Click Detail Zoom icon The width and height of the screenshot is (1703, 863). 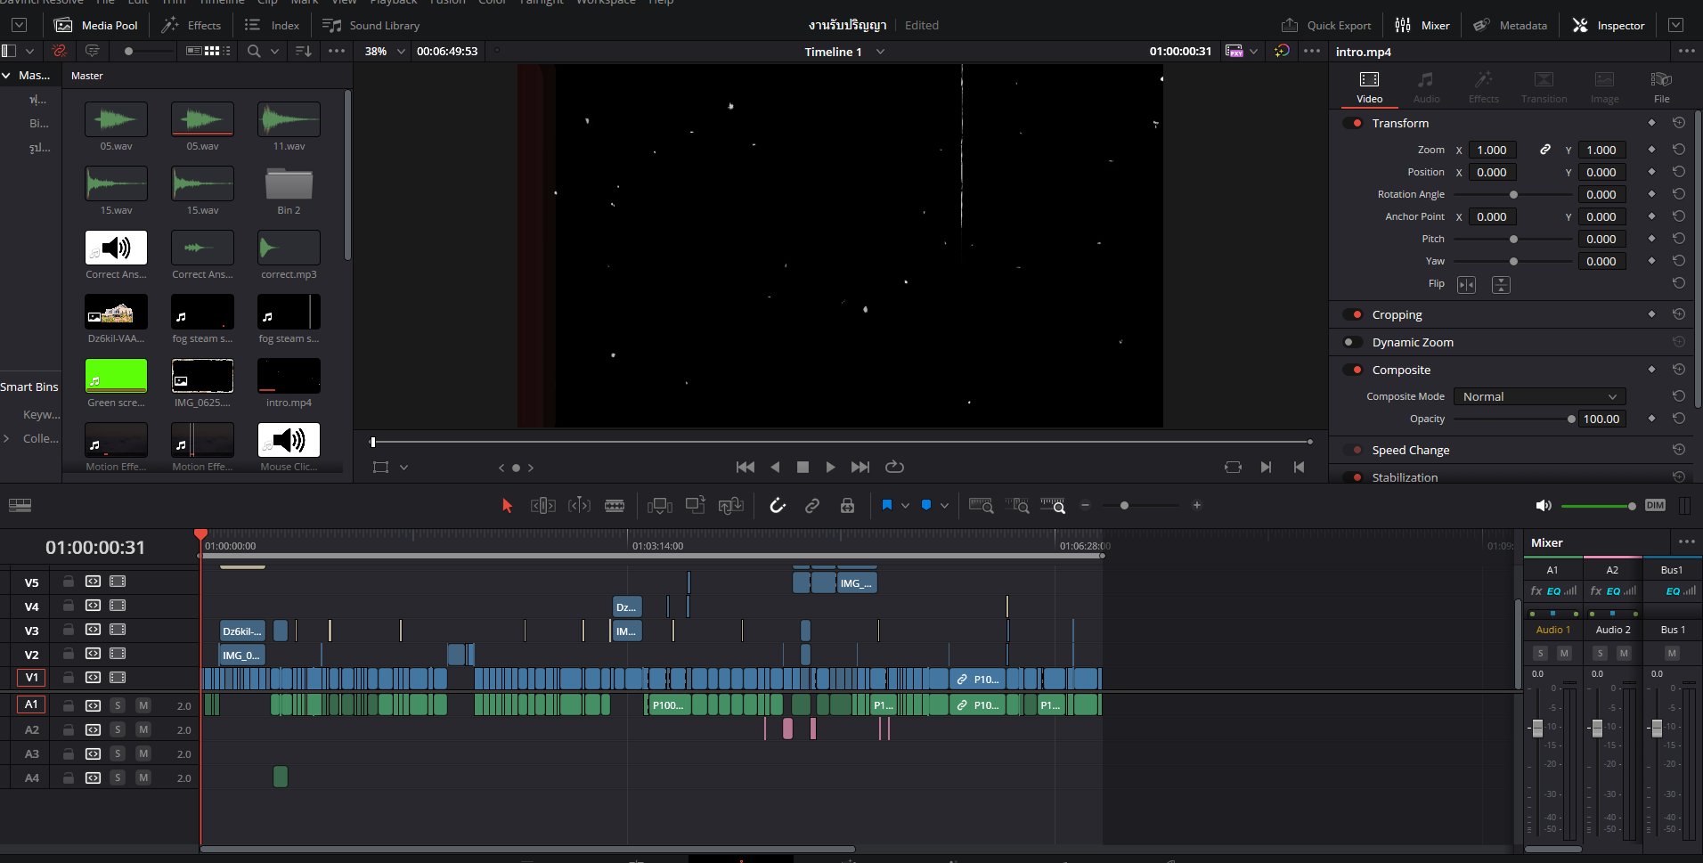[x=1017, y=506]
